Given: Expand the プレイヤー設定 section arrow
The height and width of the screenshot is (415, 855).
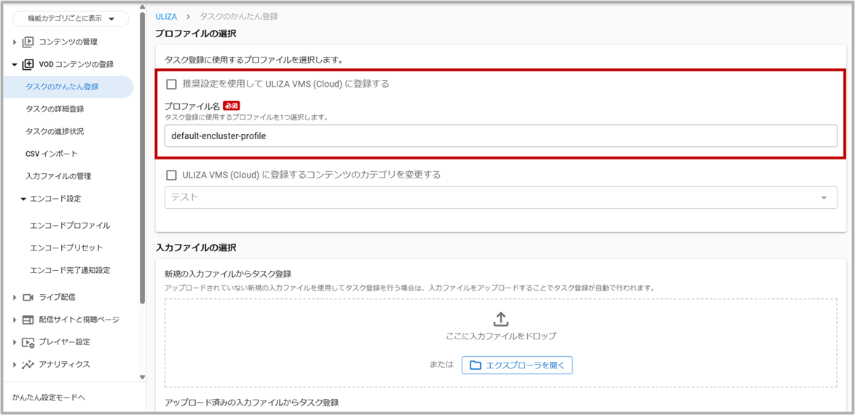Looking at the screenshot, I should point(14,342).
